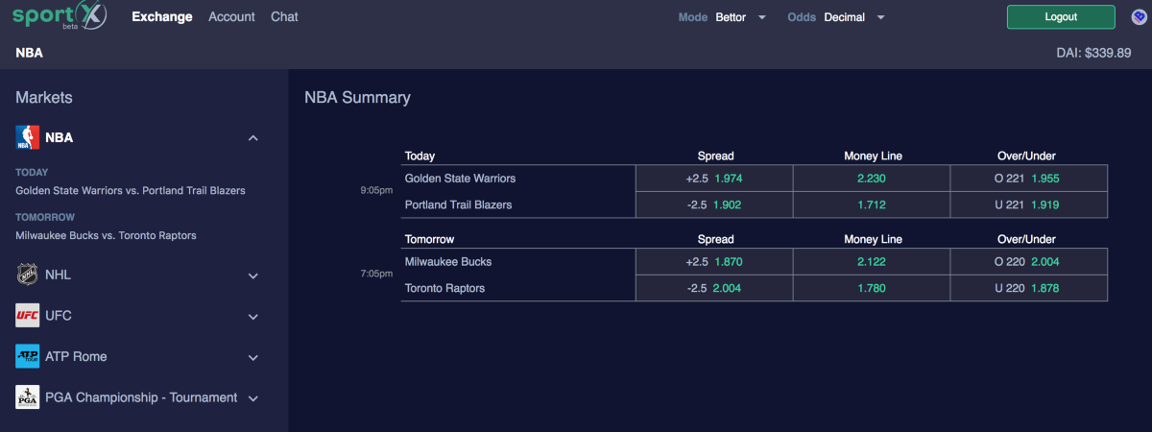Viewport: 1152px width, 432px height.
Task: Bet Bucks money line 2.122
Action: click(872, 261)
